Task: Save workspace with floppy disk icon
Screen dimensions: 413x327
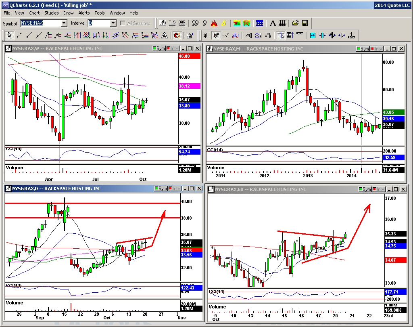Action: point(305,23)
